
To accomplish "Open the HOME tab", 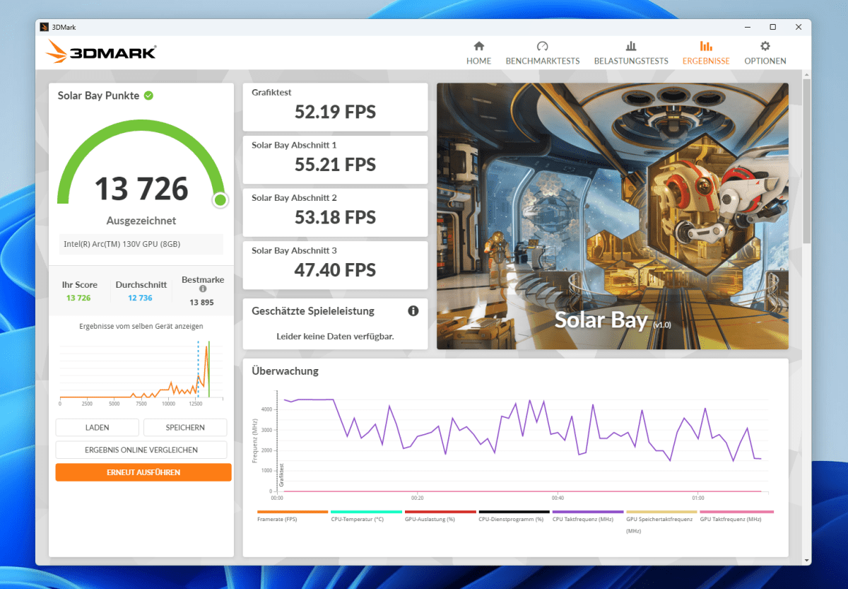I will (x=478, y=53).
